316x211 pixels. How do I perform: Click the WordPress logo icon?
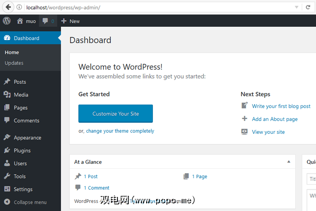(7, 21)
